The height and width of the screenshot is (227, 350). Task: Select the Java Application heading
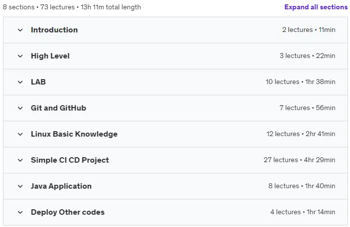61,186
